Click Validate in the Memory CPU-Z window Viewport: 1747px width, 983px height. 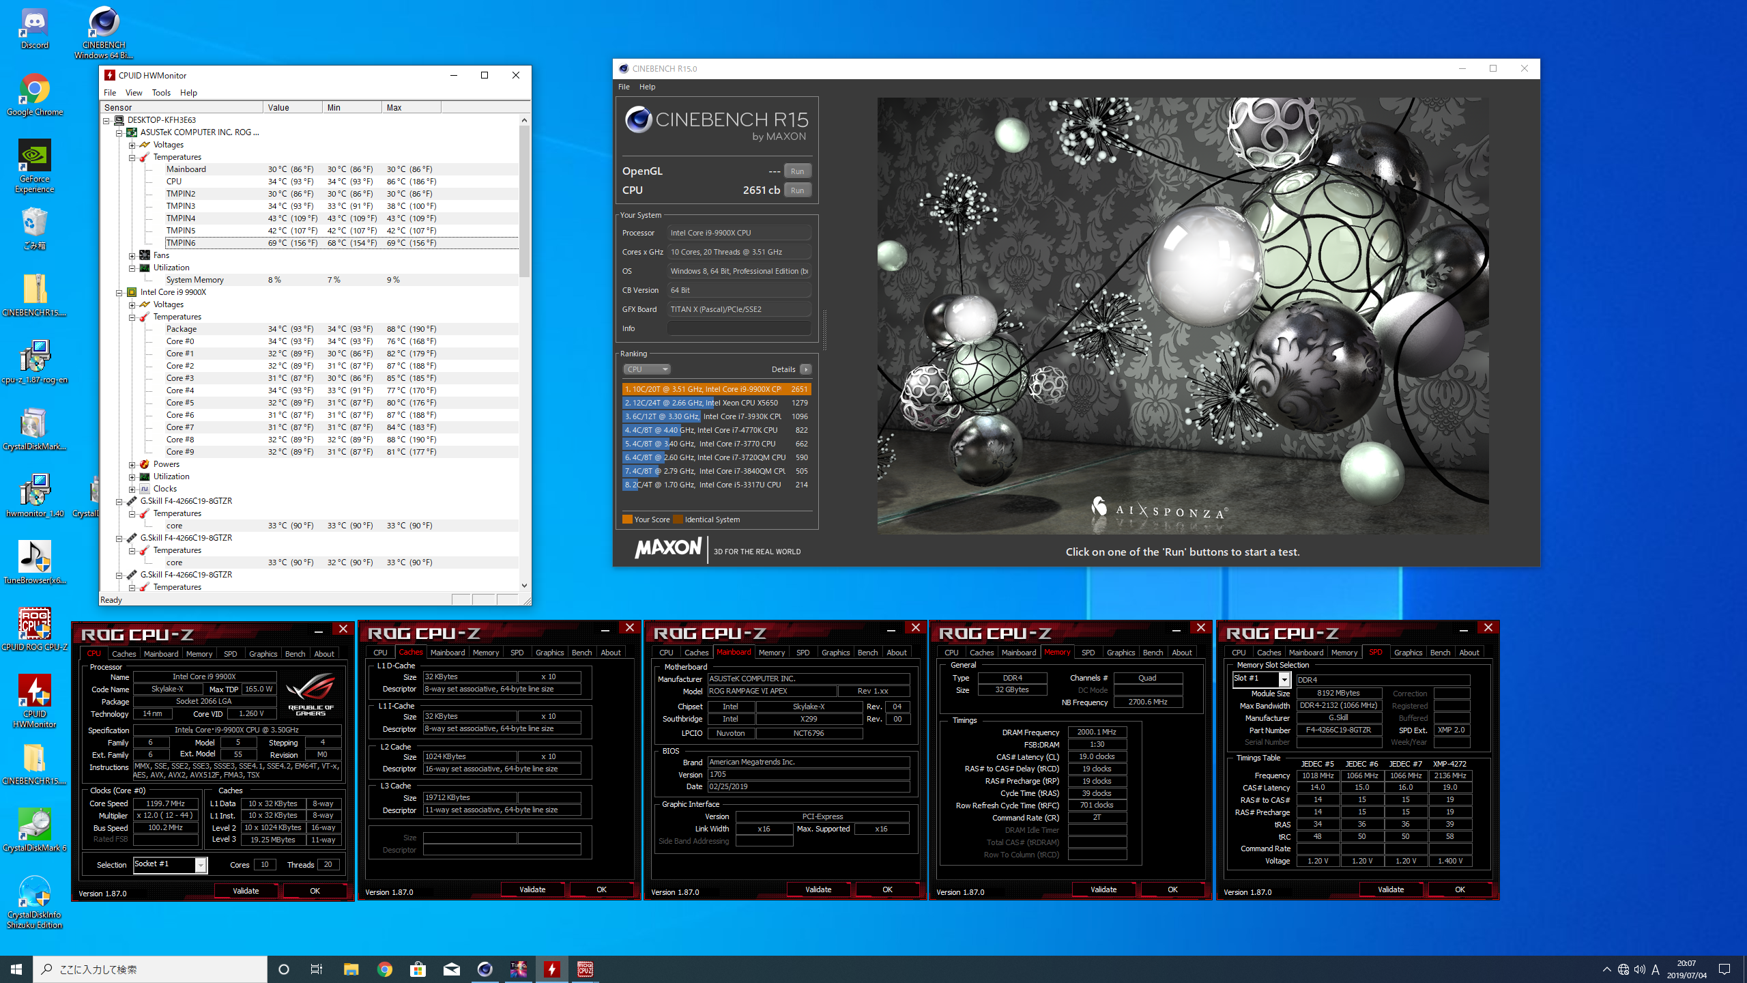click(x=1103, y=889)
